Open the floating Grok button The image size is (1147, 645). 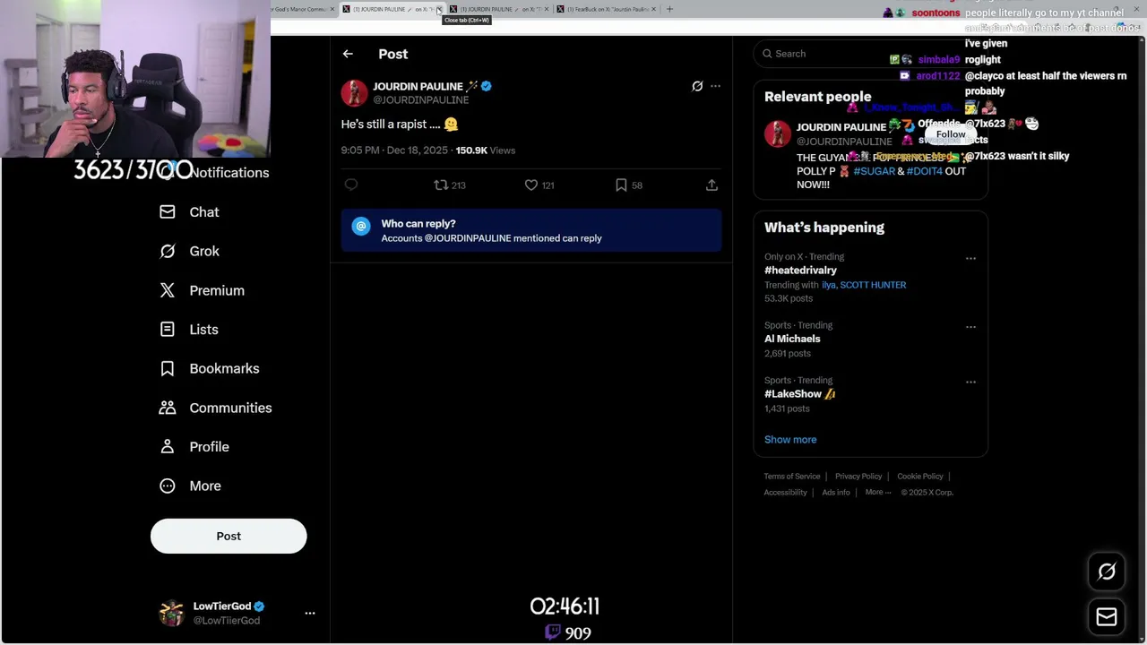[x=1107, y=572]
